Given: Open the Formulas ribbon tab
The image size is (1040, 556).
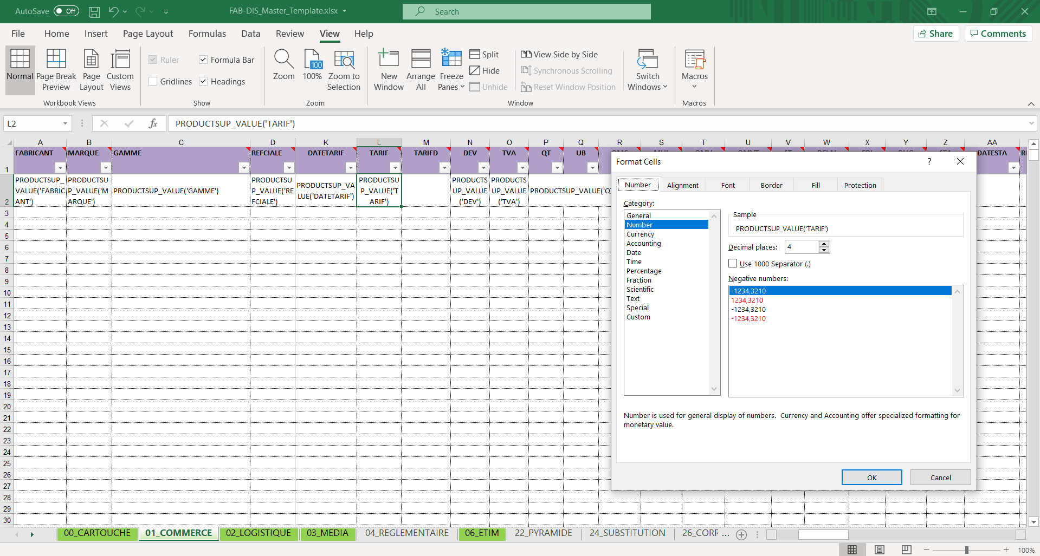Looking at the screenshot, I should 207,34.
